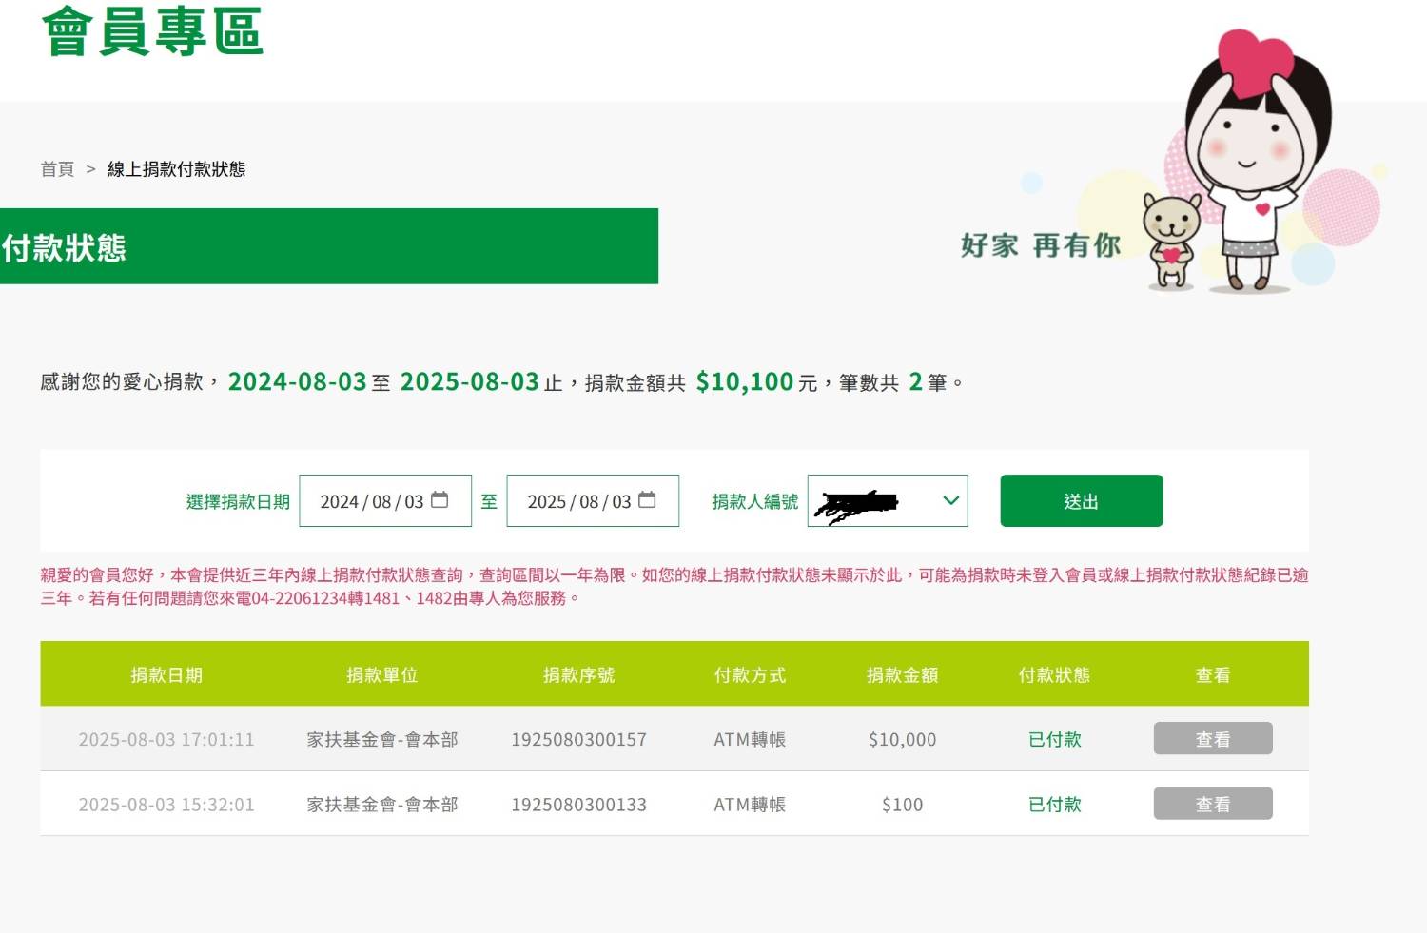Click 已付款 status in the $100 row
Screen dimensions: 1427x933
pos(1054,805)
